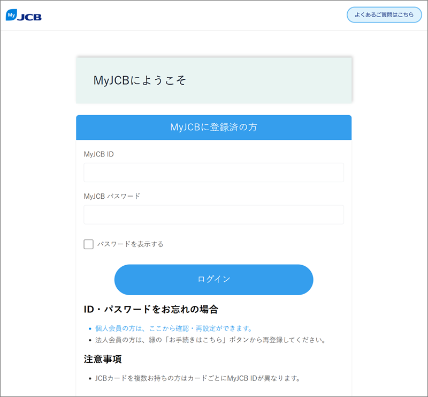Focus the MyJCB ID input field

[213, 173]
